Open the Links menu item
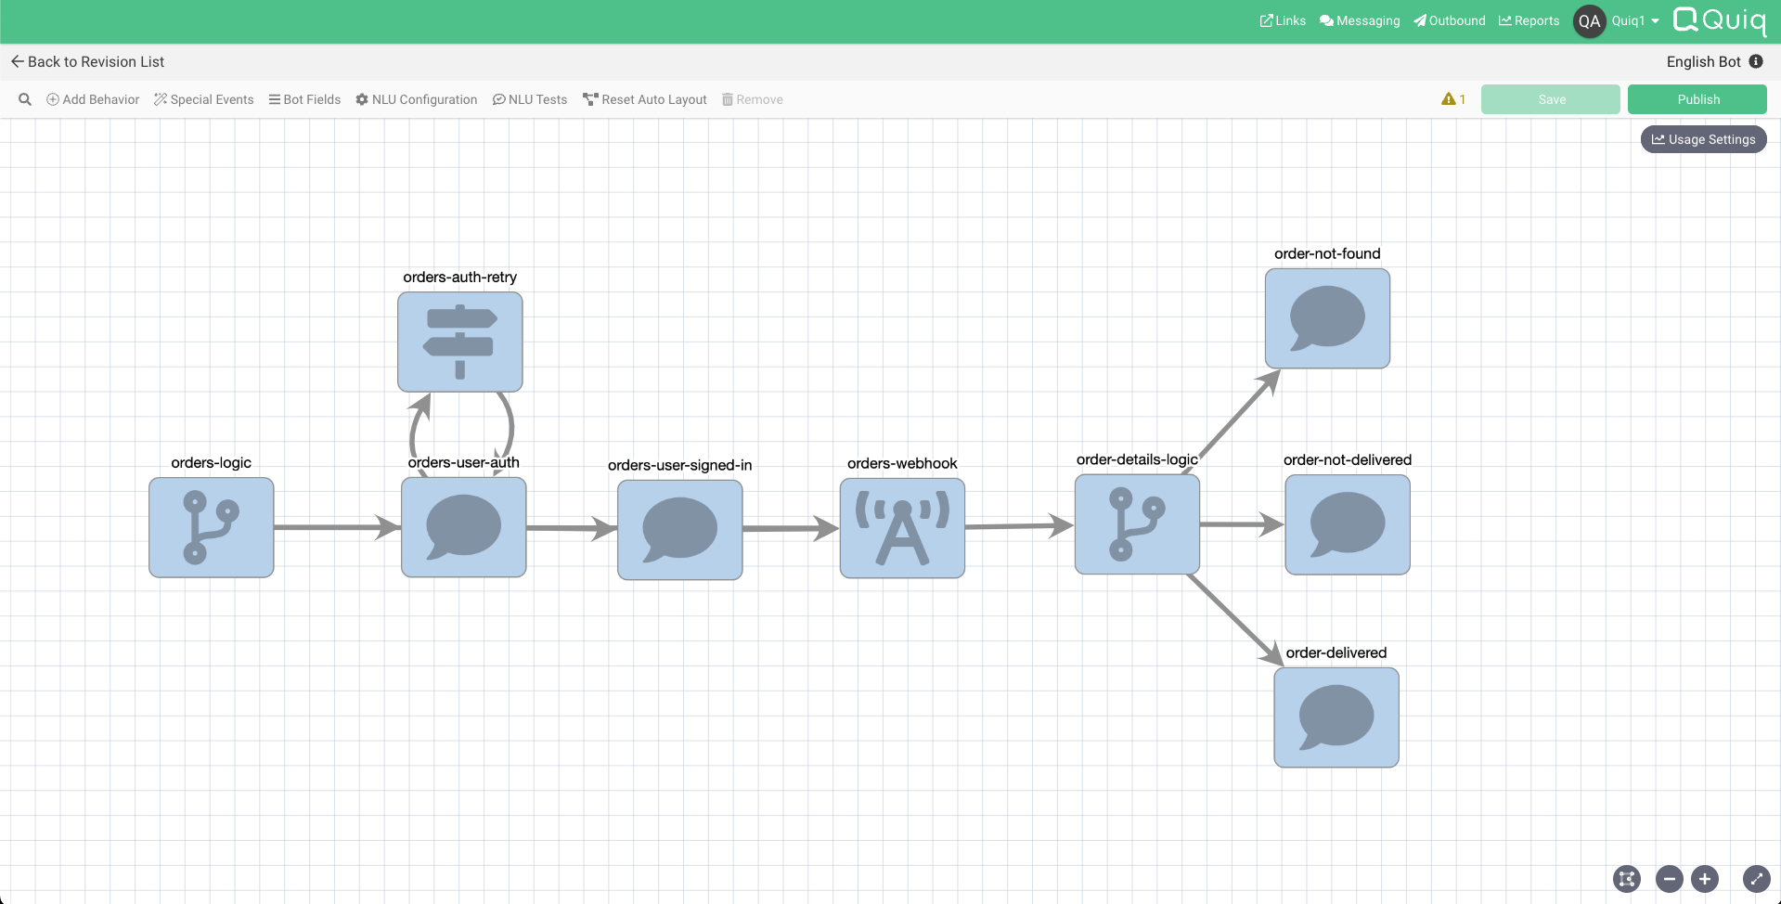The width and height of the screenshot is (1781, 904). pyautogui.click(x=1283, y=20)
